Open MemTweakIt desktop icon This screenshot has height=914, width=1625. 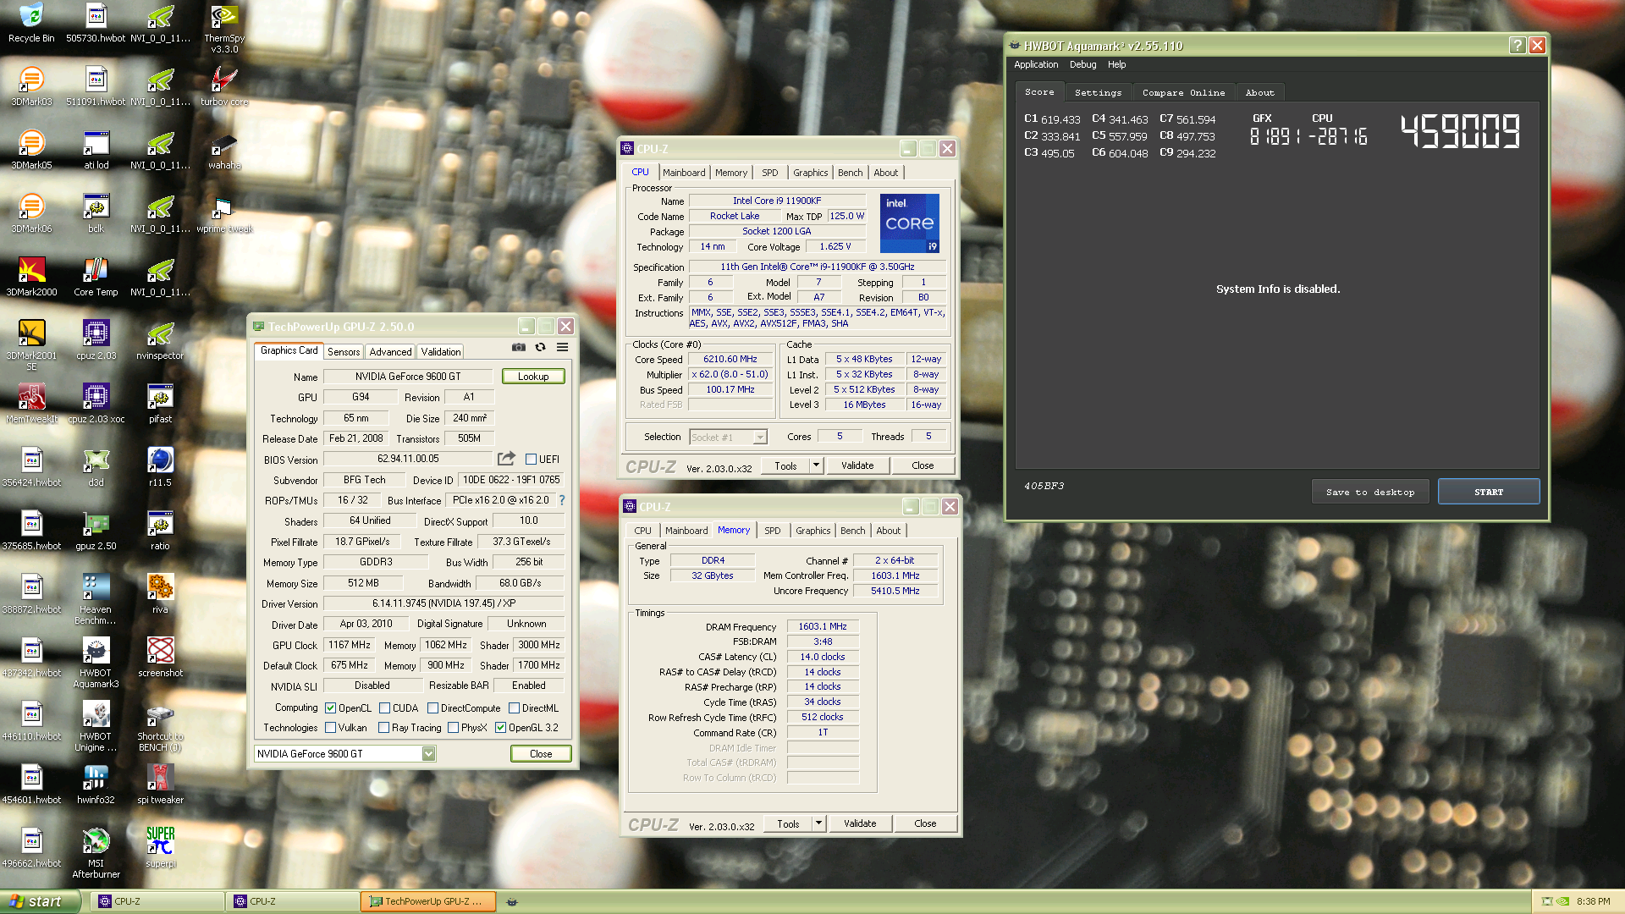pyautogui.click(x=31, y=404)
